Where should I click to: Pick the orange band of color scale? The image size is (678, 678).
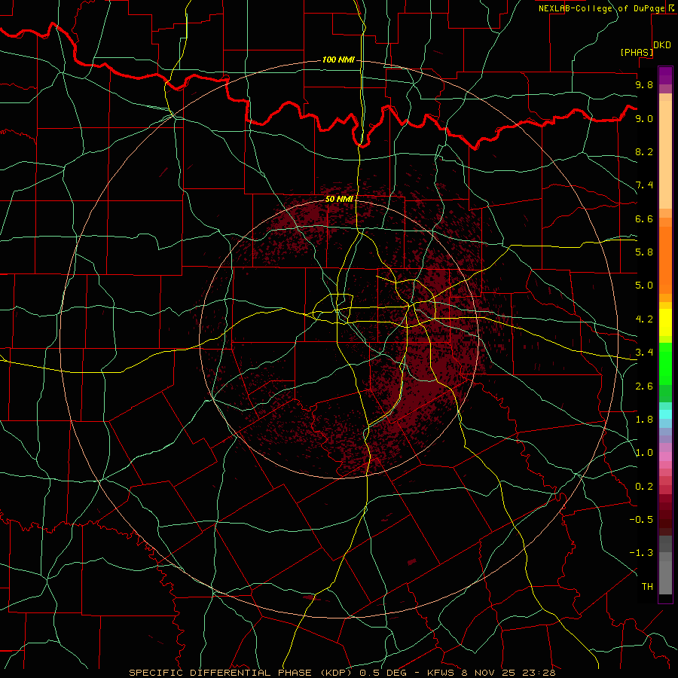[x=665, y=259]
